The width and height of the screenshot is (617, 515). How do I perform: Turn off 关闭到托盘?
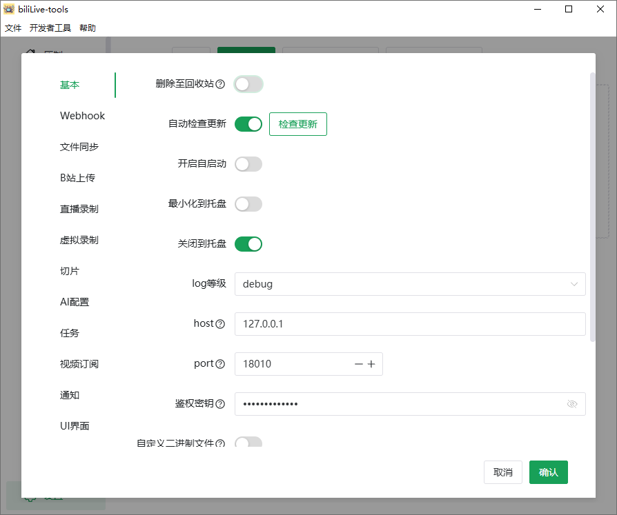click(248, 243)
